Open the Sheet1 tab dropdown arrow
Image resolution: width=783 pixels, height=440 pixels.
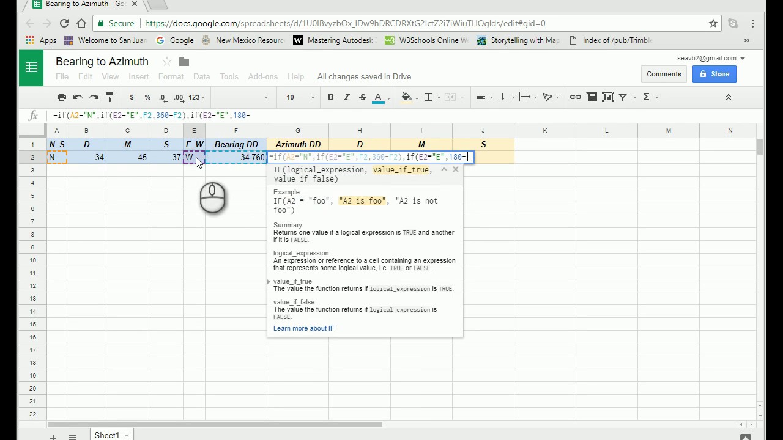click(x=127, y=435)
